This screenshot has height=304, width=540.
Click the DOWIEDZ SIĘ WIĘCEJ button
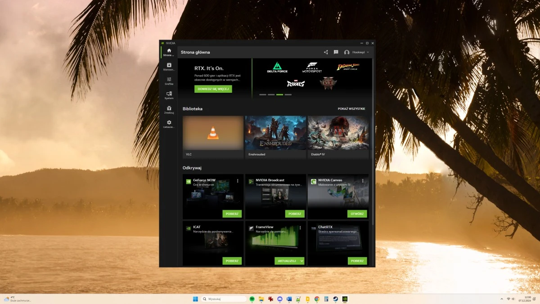tap(213, 89)
